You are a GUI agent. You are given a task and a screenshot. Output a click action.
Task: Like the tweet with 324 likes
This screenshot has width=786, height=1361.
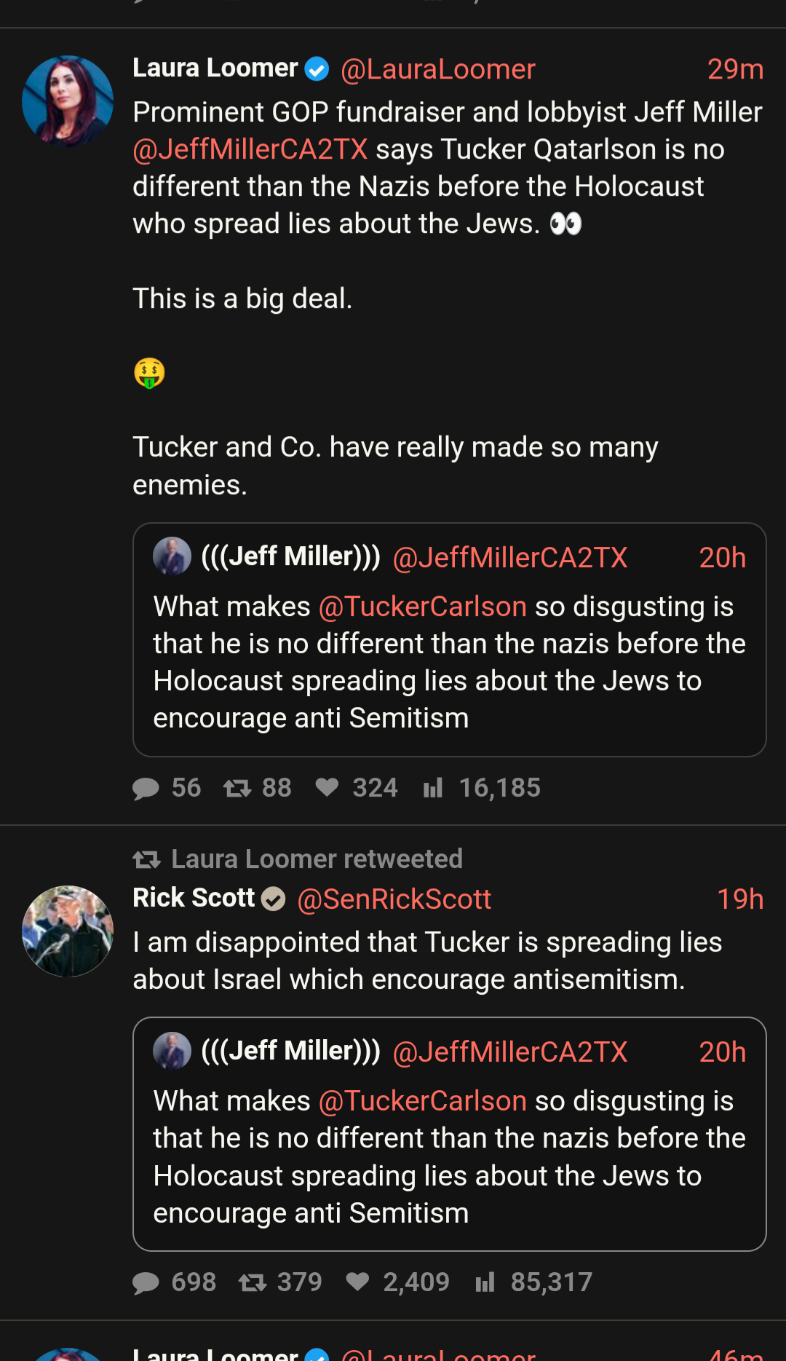click(x=327, y=787)
